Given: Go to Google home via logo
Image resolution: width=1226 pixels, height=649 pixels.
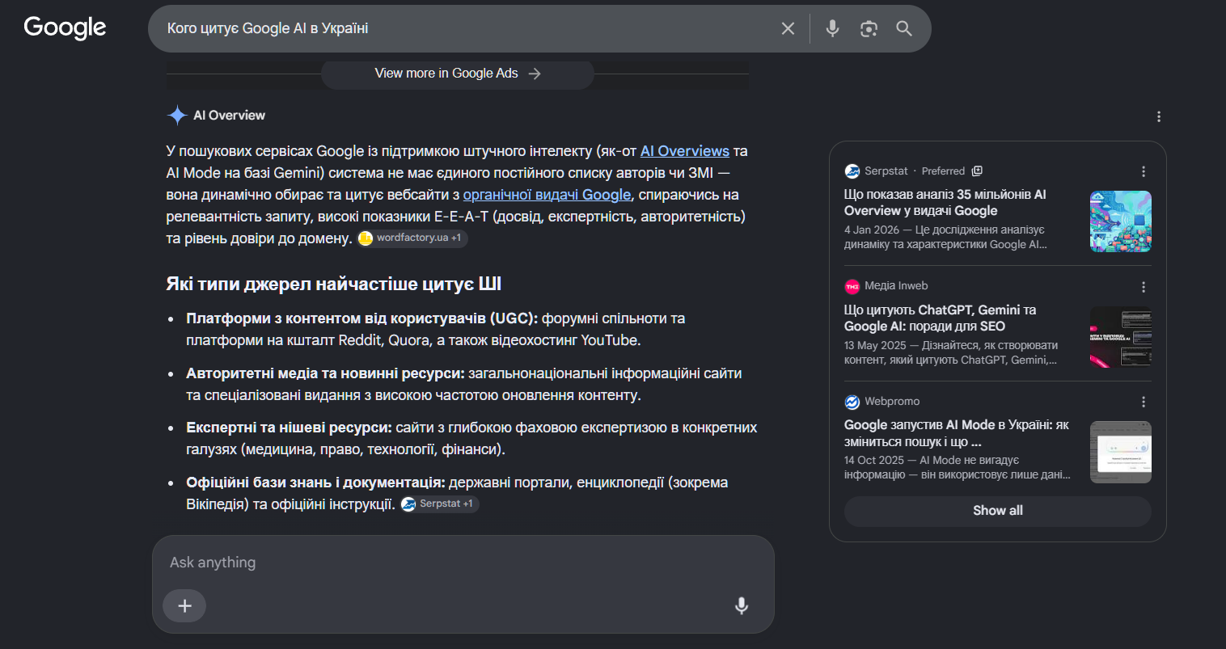Looking at the screenshot, I should [x=65, y=27].
